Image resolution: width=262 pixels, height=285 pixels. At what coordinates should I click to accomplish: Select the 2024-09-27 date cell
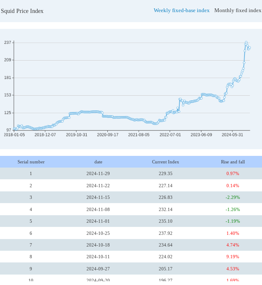(98, 269)
